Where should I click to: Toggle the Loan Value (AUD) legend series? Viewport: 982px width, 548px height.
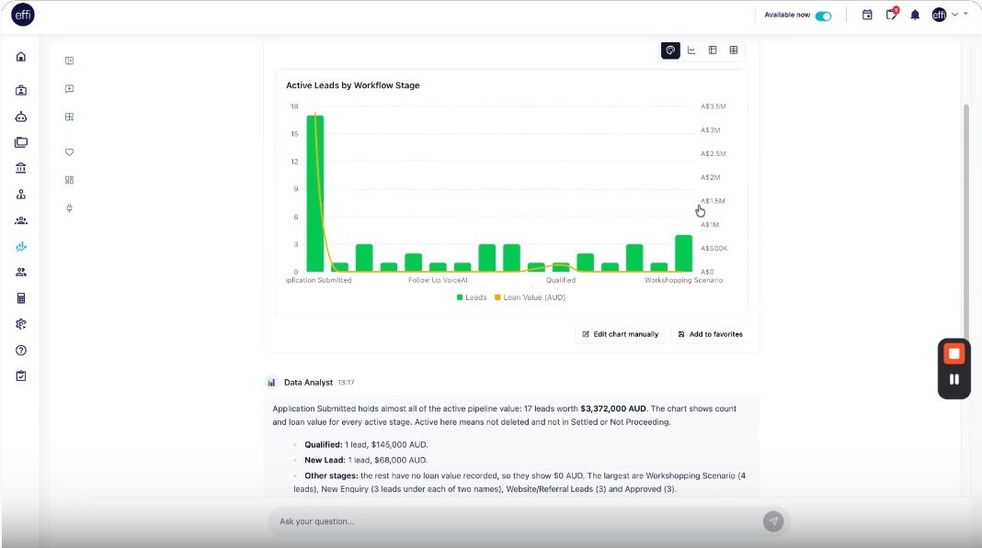coord(530,297)
